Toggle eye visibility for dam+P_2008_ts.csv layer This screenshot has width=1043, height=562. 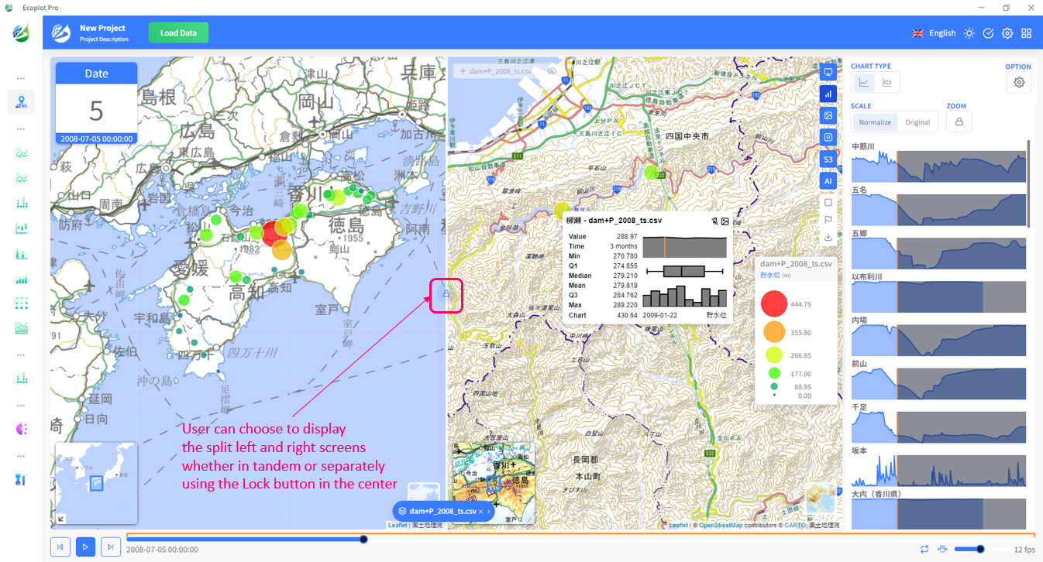point(552,70)
